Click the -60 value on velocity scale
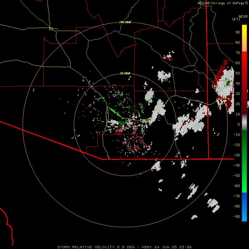 (x=237, y=186)
